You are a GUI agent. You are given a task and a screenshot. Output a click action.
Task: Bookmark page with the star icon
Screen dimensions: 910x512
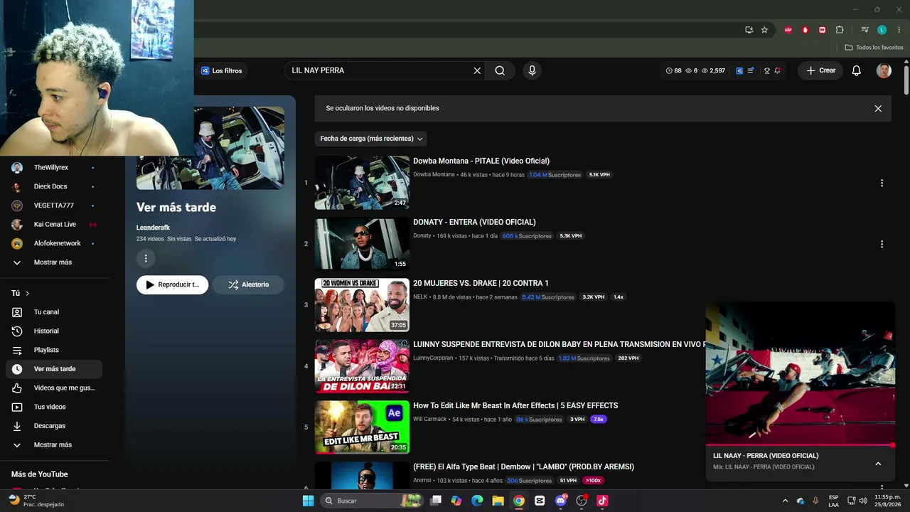tap(764, 30)
